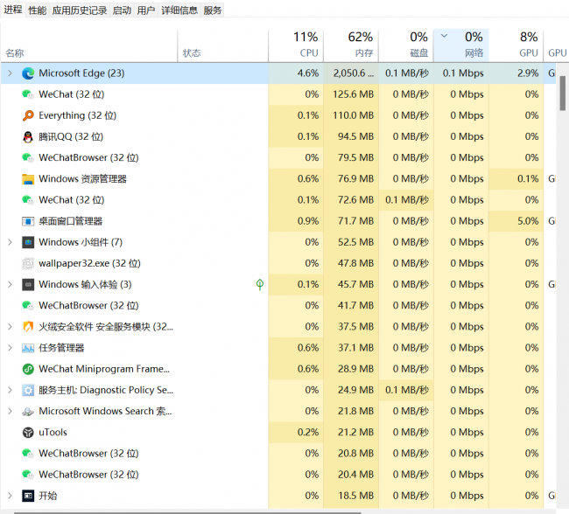The height and width of the screenshot is (514, 569).
Task: Expand Microsoft Windows Search 索引器 group
Action: (x=11, y=412)
